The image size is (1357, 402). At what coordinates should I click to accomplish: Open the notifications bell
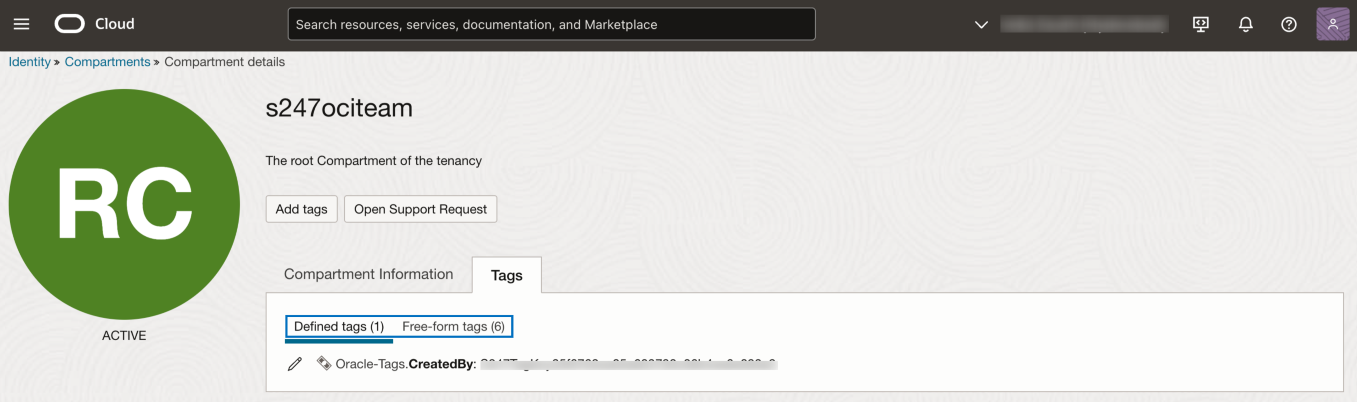point(1245,24)
